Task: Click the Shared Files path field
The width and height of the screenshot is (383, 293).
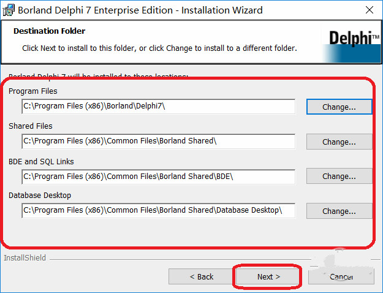Action: (x=159, y=141)
